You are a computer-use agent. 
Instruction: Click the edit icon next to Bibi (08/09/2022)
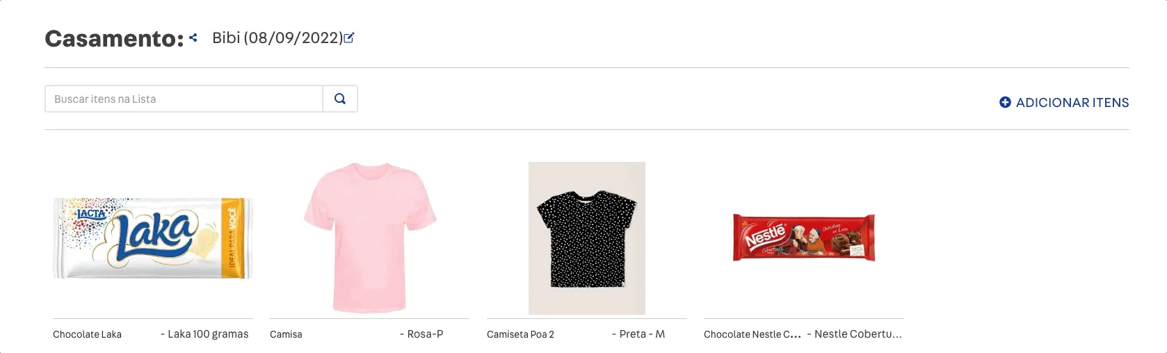349,38
